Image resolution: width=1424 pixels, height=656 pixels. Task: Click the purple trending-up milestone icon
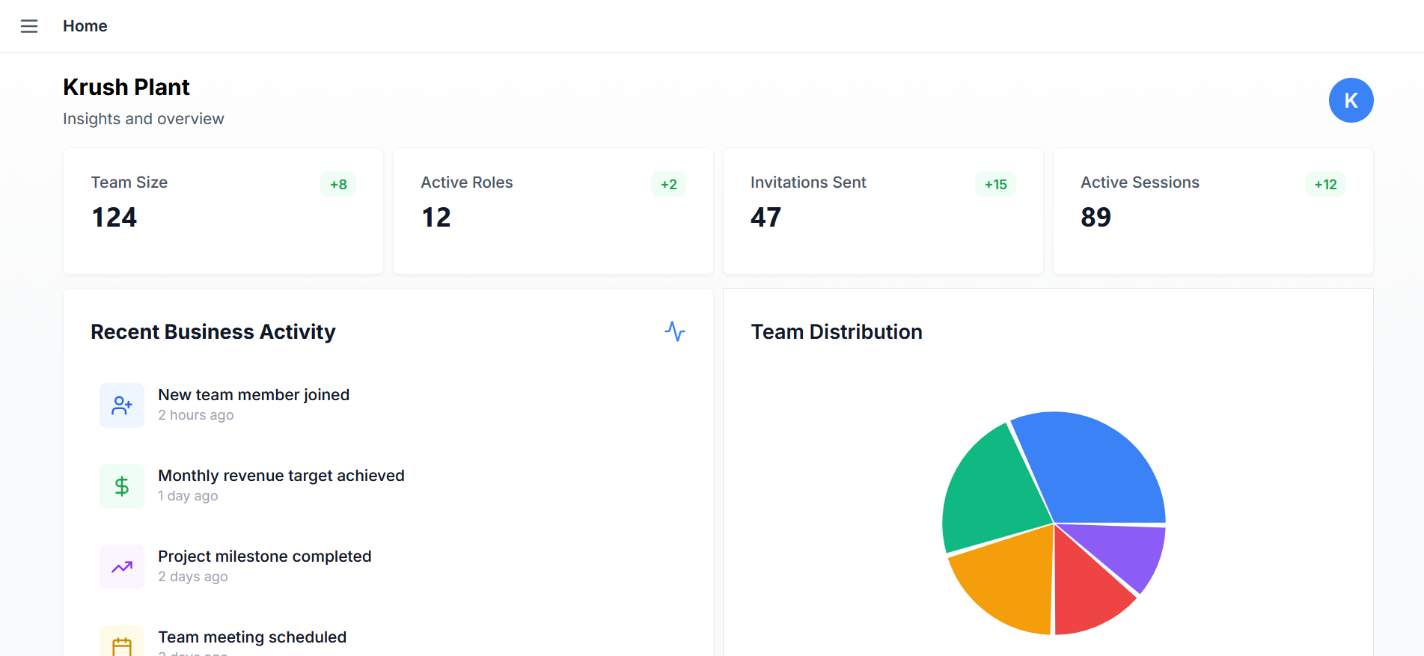coord(122,567)
